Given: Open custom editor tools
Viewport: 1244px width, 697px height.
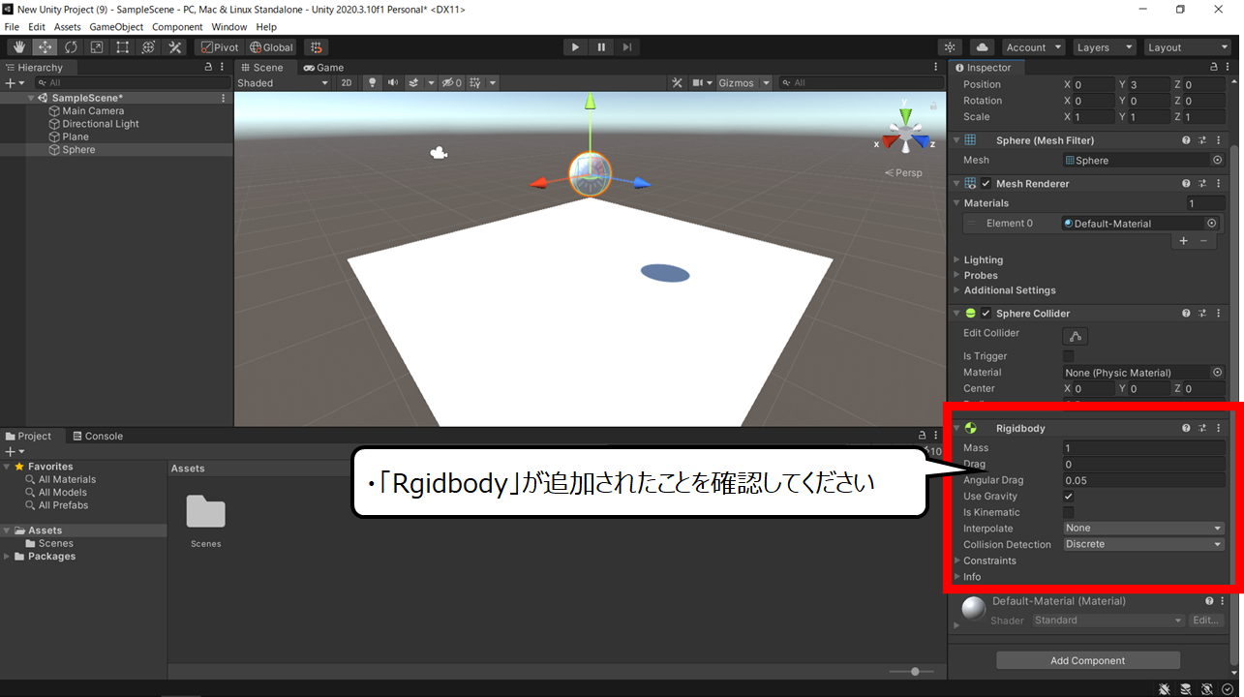Looking at the screenshot, I should pyautogui.click(x=175, y=47).
